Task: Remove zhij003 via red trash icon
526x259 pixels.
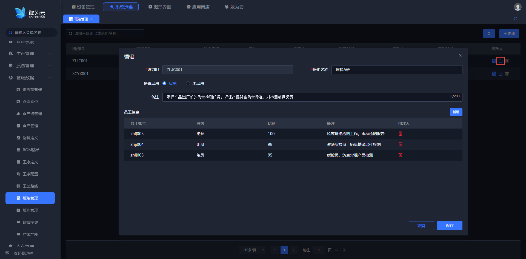Action: (400, 155)
